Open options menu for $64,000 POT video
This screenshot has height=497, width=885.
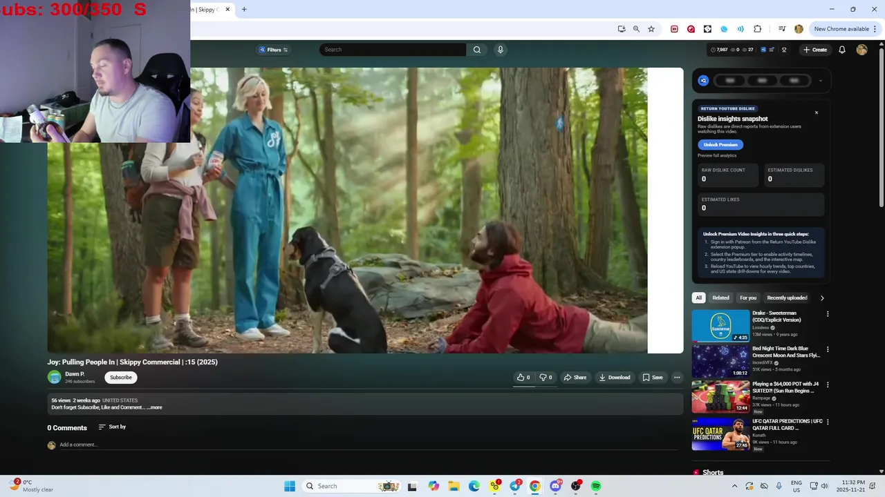[x=828, y=384]
